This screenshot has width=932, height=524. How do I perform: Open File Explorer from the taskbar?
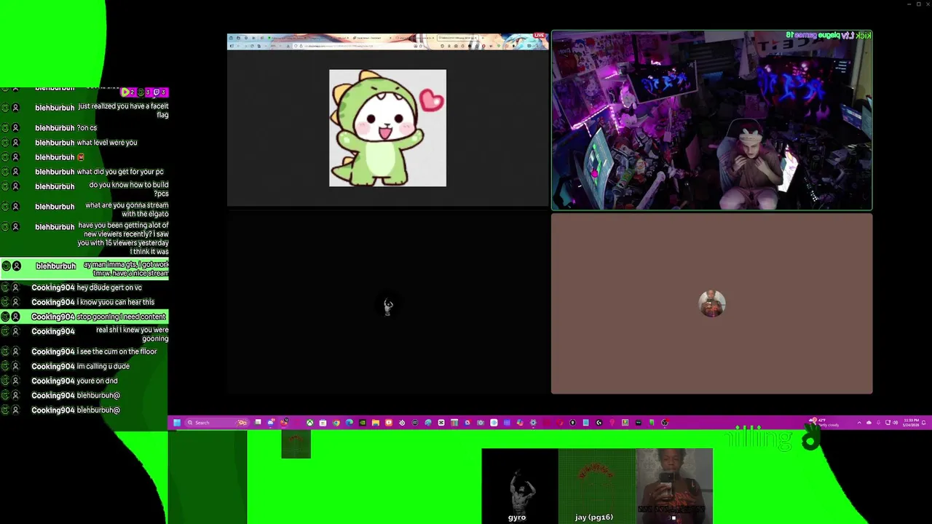pyautogui.click(x=376, y=422)
